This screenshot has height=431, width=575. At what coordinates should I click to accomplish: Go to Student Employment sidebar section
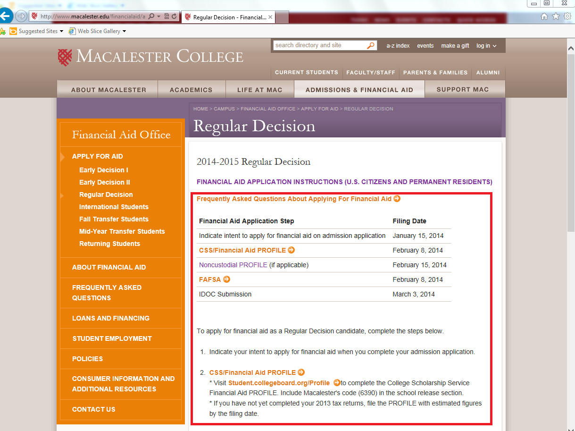point(112,338)
